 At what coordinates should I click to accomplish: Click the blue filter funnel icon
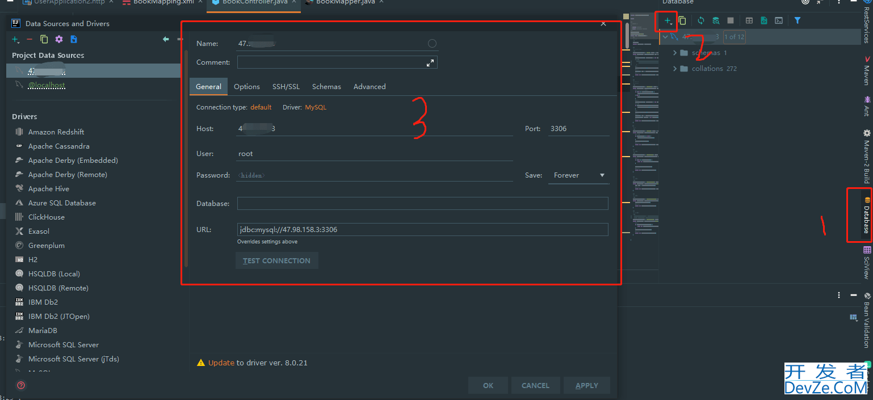click(798, 20)
